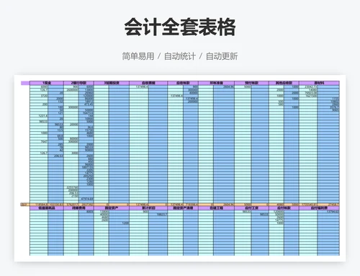Select the 坏账准备 column header
Image resolution: width=360 pixels, height=276 pixels.
coord(217,83)
